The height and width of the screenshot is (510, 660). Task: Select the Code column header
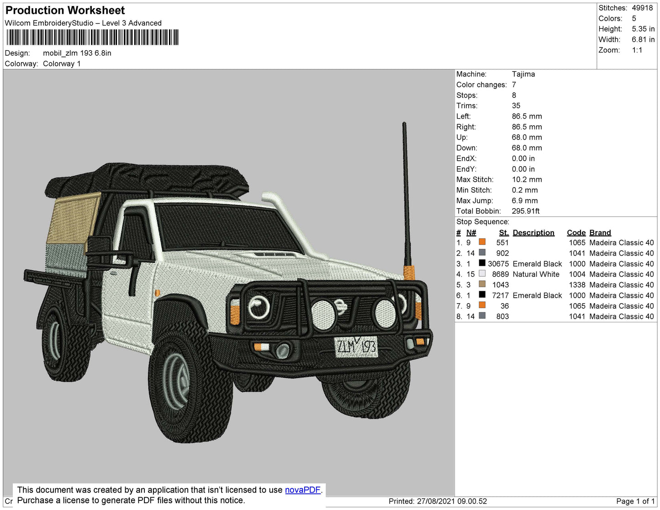(x=576, y=232)
